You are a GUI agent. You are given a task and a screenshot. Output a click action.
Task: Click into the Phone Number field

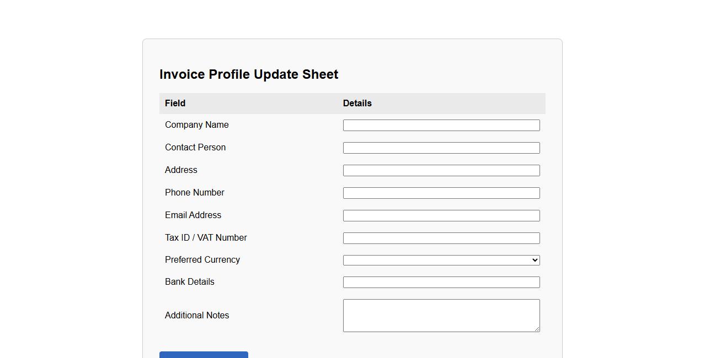click(441, 193)
